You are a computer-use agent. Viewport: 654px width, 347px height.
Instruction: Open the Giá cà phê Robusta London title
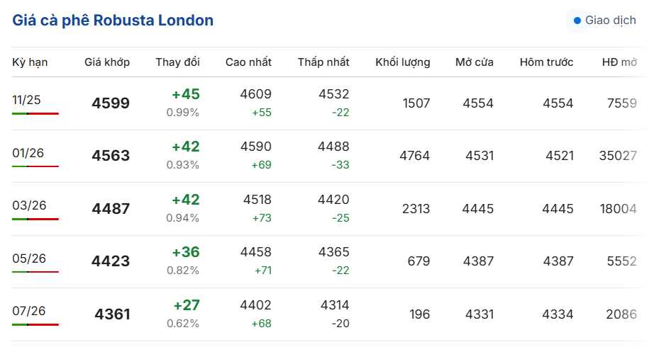113,21
